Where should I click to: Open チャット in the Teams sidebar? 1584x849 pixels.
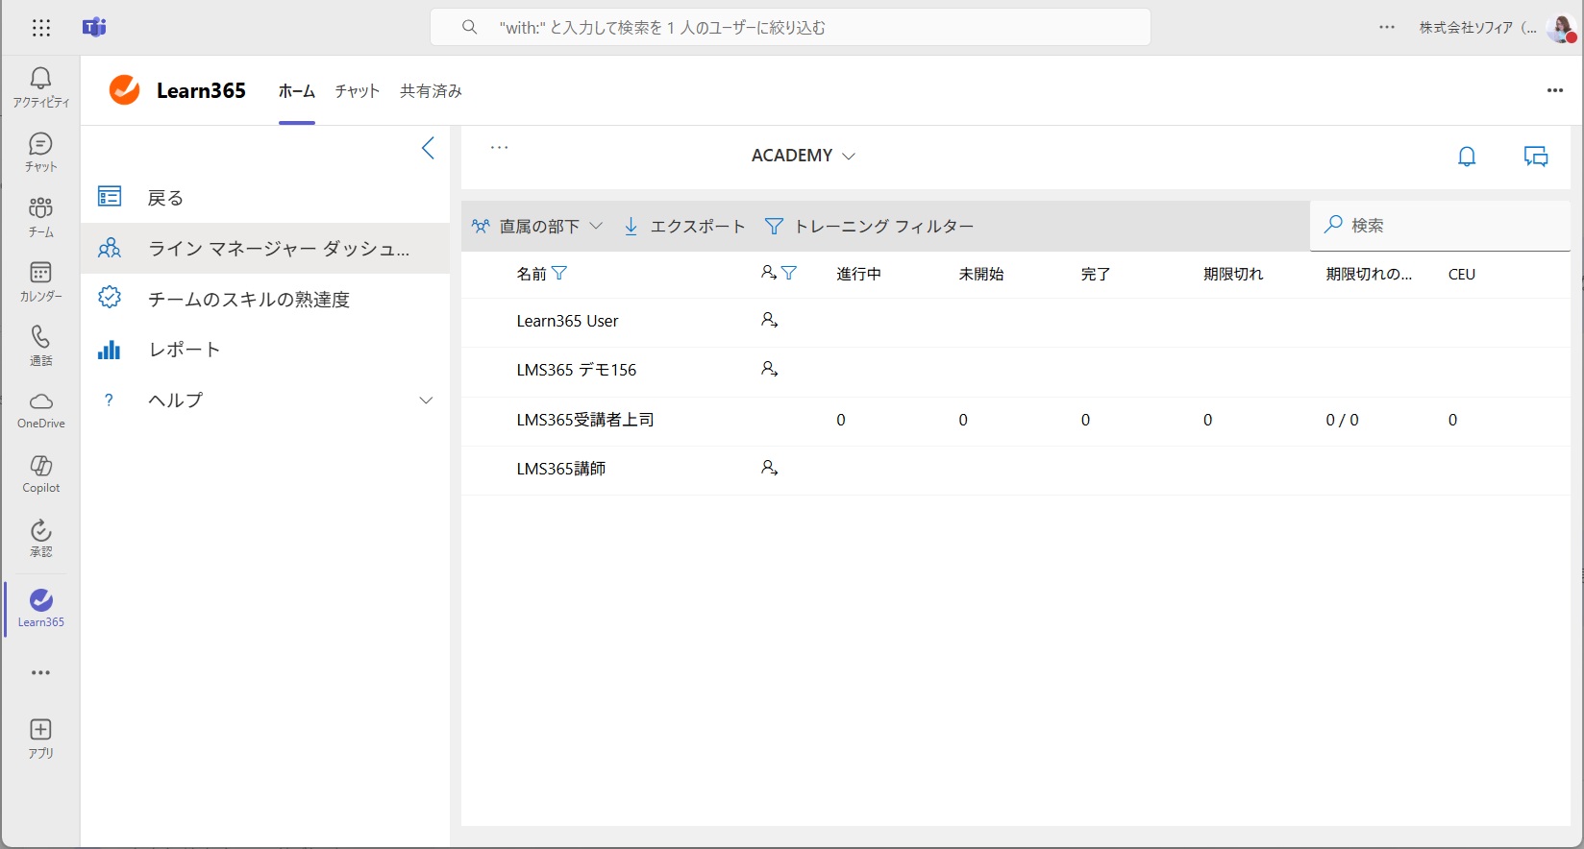coord(40,153)
